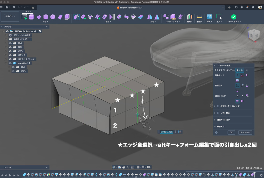This screenshot has width=264, height=178.
Task: Expand the 数値入力 section
Action: 215,126
